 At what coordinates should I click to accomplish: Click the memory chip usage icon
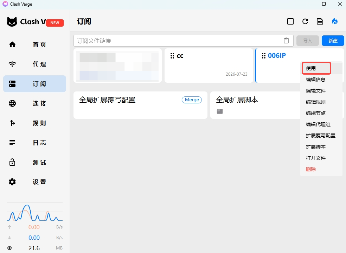click(x=9, y=248)
